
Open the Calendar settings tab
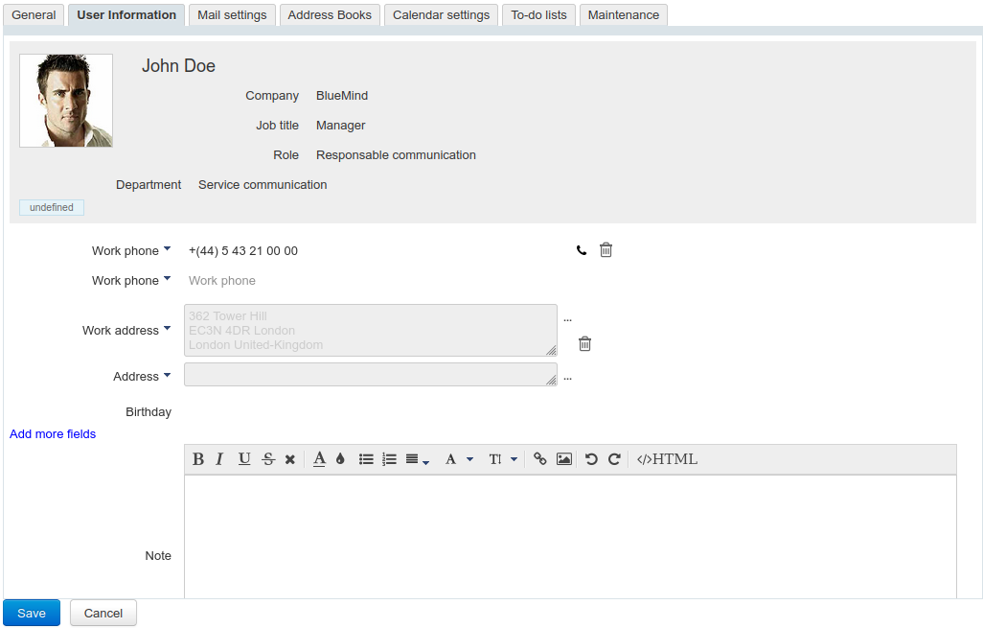442,15
